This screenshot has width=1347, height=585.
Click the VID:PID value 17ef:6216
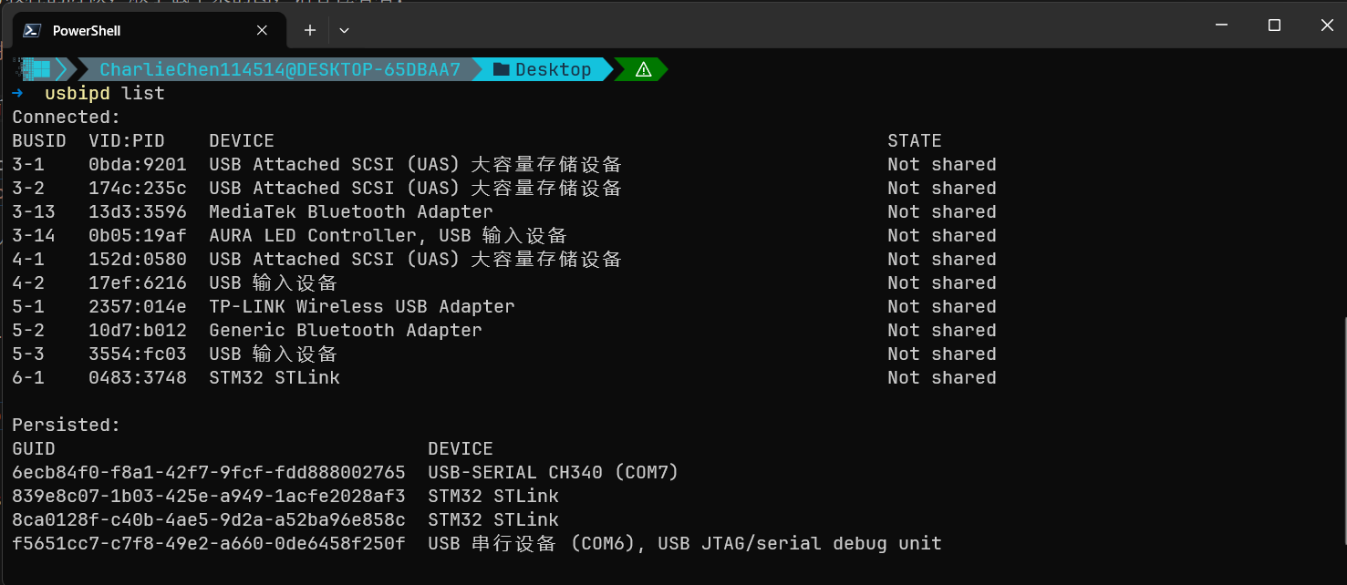(138, 282)
